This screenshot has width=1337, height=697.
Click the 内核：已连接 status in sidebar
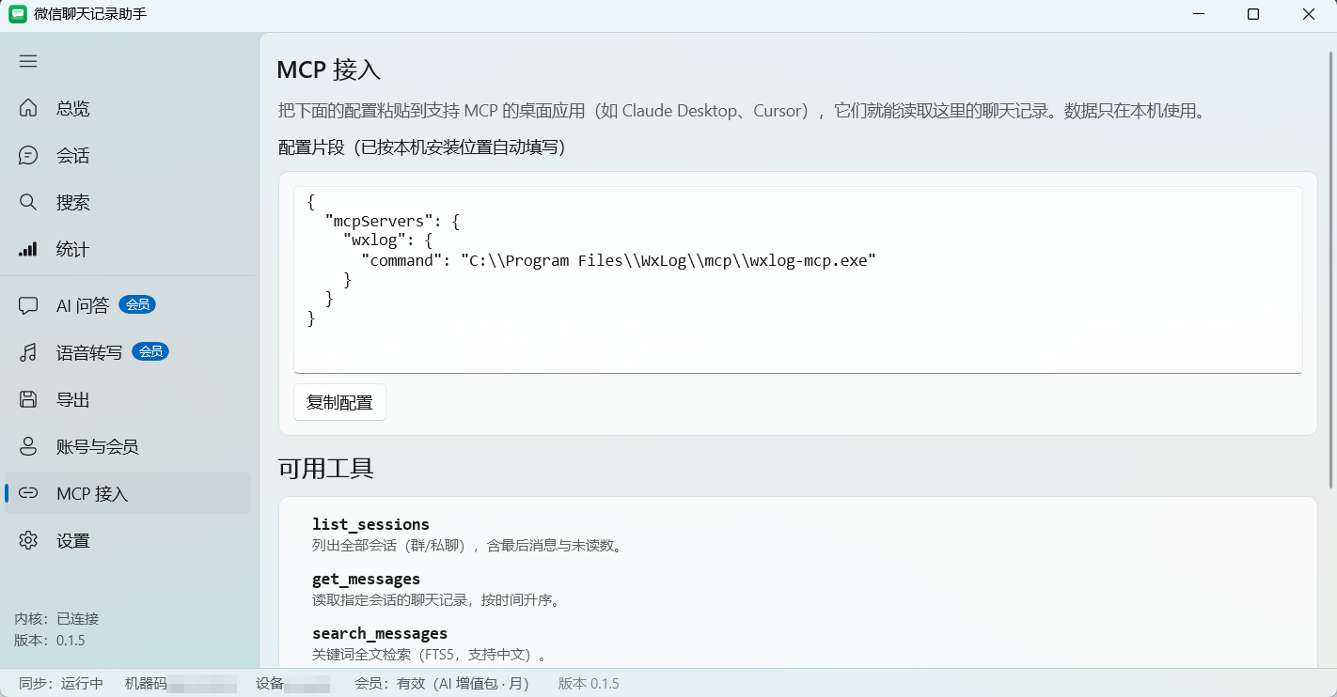(x=56, y=618)
